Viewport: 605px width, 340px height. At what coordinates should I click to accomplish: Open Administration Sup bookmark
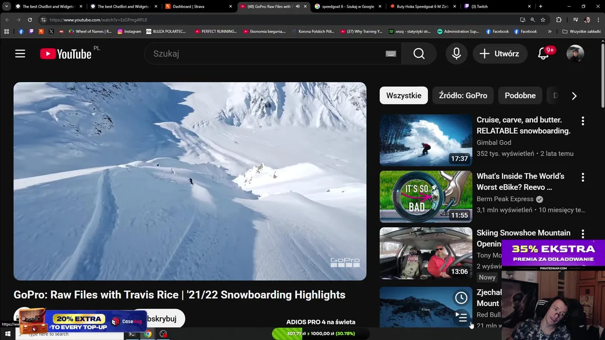[x=458, y=32]
